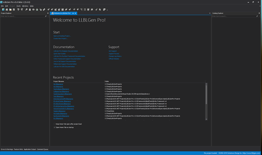
Task: Click Recent Projects vertical scrollbar thumb
Action: click(206, 95)
